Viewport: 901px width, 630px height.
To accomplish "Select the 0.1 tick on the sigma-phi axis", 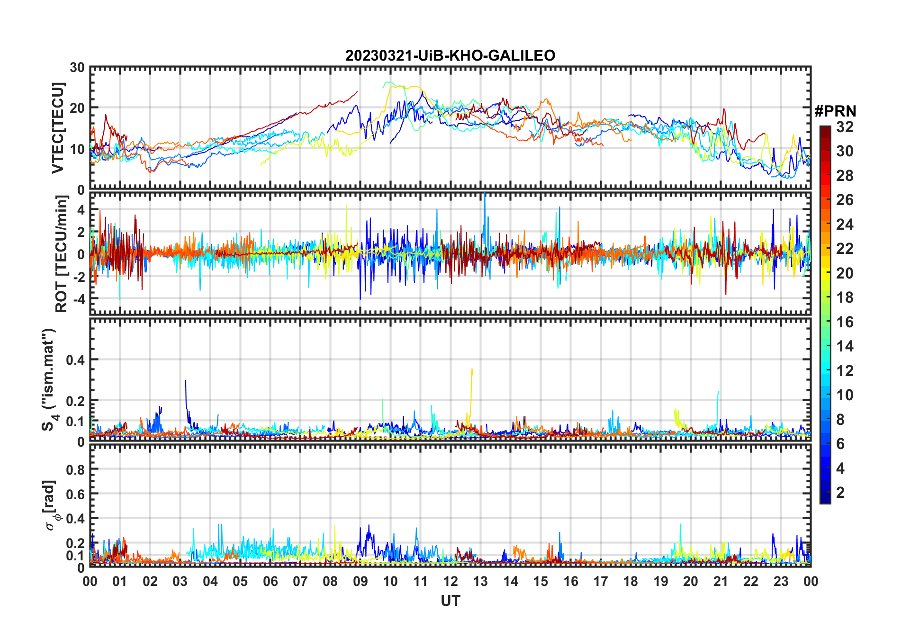I will pos(76,555).
